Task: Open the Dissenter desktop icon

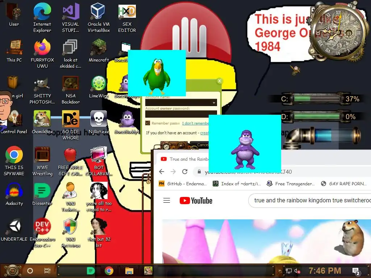Action: (x=42, y=194)
